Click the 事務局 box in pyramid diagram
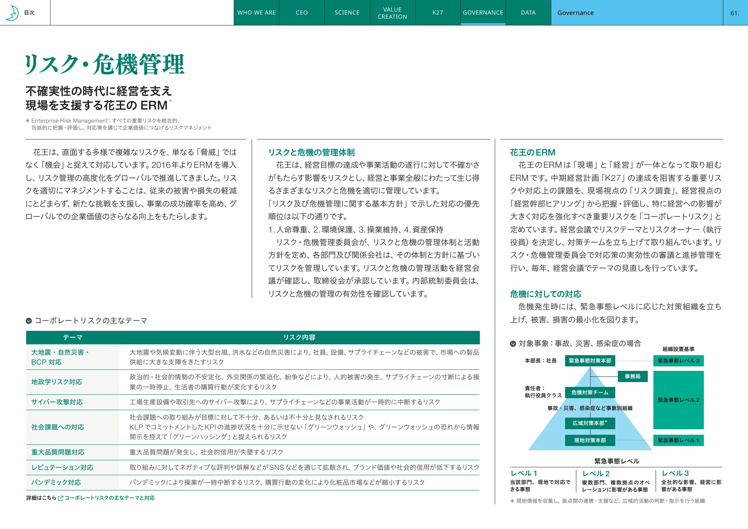 coord(632,376)
